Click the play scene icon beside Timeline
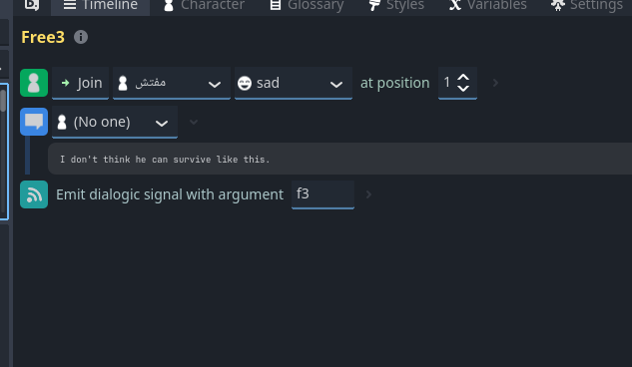Viewport: 632px width, 367px height. [32, 5]
